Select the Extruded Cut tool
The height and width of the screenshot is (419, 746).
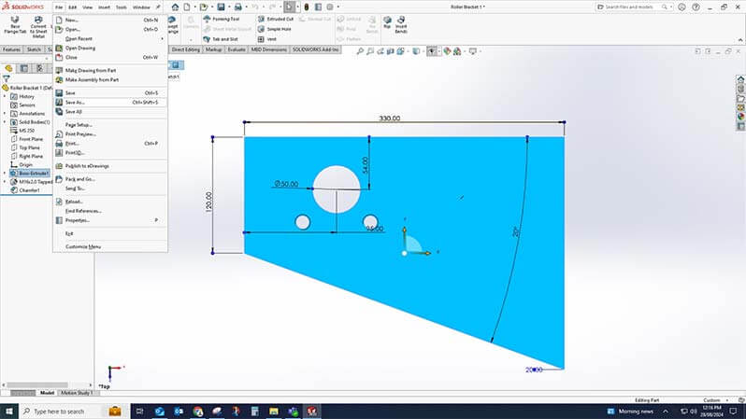276,19
